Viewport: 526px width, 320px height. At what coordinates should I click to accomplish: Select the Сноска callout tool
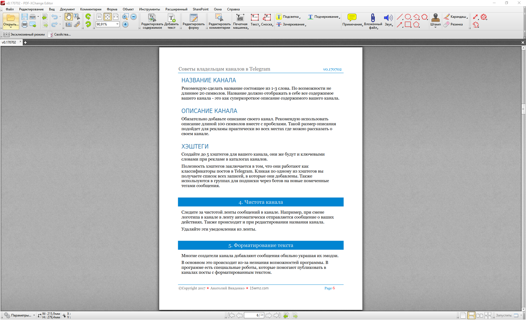pos(267,20)
